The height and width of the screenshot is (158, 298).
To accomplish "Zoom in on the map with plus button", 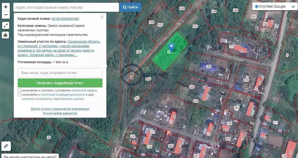I will point(6,7).
